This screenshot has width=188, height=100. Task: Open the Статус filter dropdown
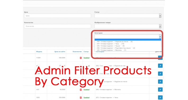[x=128, y=16]
